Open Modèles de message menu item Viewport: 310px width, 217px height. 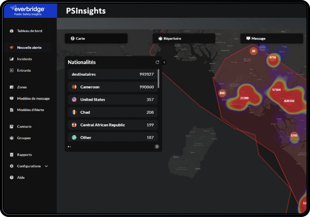click(33, 98)
